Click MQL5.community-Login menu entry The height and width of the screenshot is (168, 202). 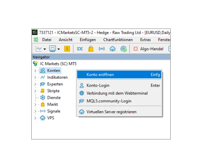(x=109, y=101)
